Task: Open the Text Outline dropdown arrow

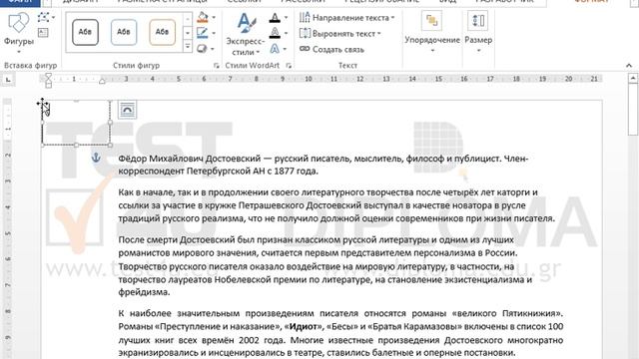Action: coord(286,33)
